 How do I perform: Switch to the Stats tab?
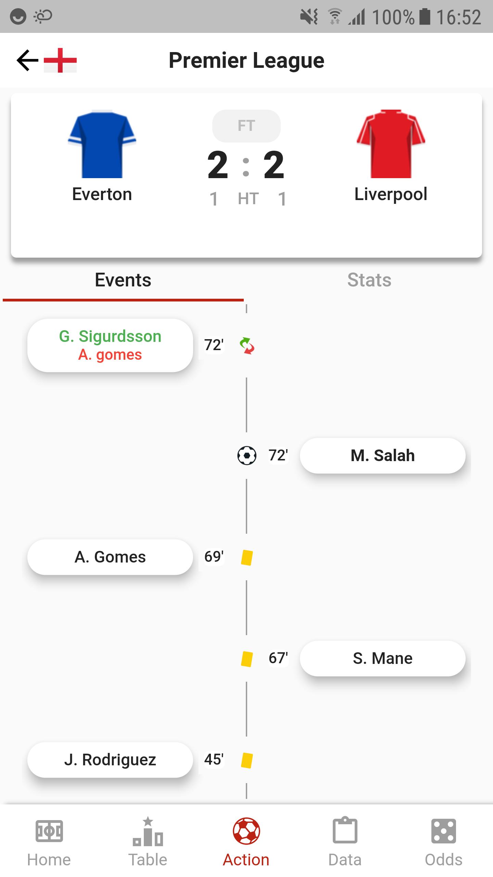(369, 280)
